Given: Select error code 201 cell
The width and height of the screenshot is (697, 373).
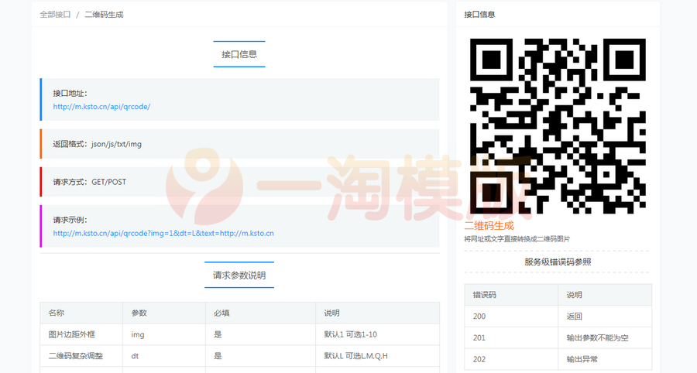Looking at the screenshot, I should click(511, 338).
